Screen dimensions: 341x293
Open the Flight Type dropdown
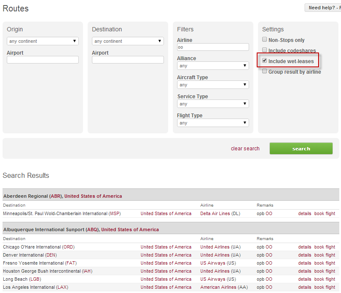pos(213,123)
